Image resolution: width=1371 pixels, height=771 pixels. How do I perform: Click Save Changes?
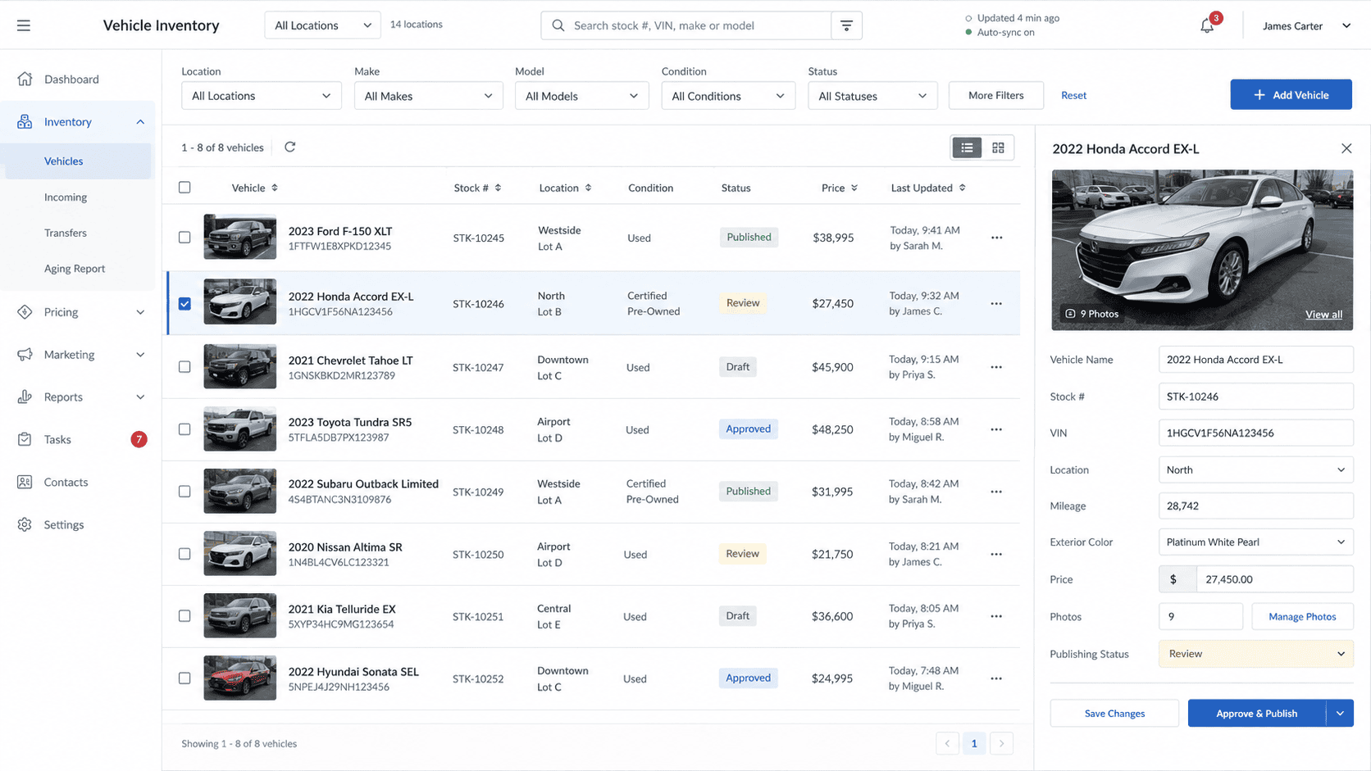point(1114,714)
